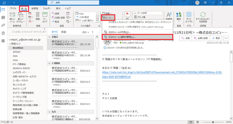Image resolution: width=233 pixels, height=124 pixels.
Task: Click the ignore conversation icon
Action: pyautogui.click(x=30, y=13)
